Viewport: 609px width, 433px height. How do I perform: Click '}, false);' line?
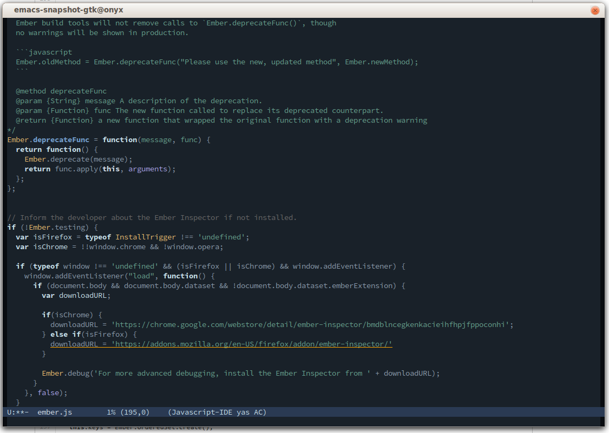pyautogui.click(x=46, y=392)
